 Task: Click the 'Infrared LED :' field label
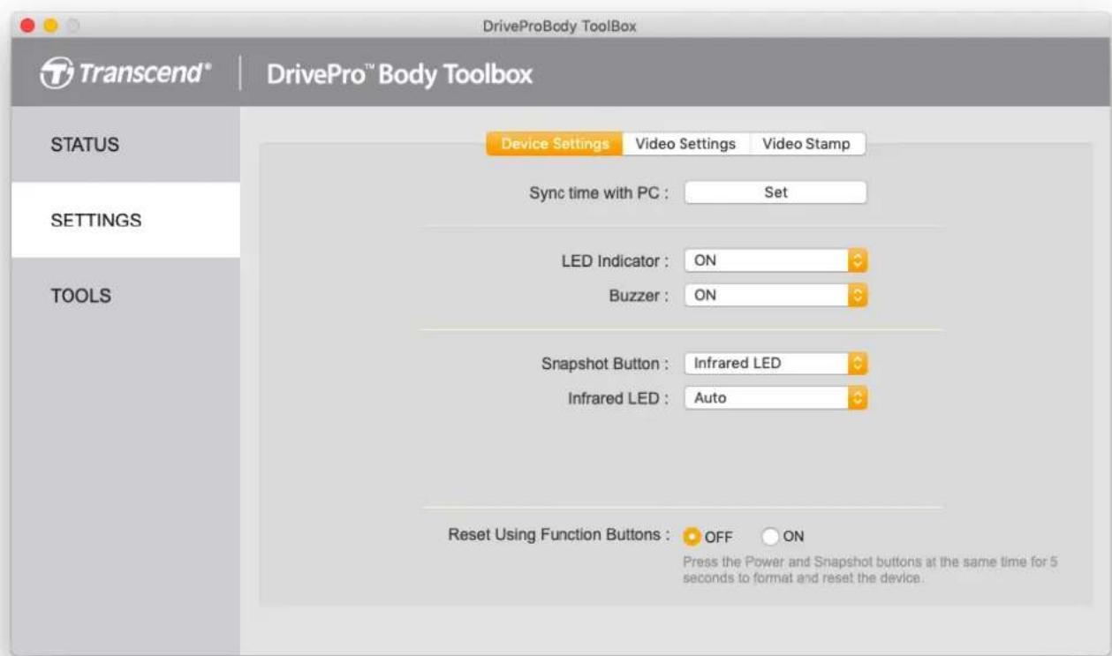pyautogui.click(x=618, y=399)
